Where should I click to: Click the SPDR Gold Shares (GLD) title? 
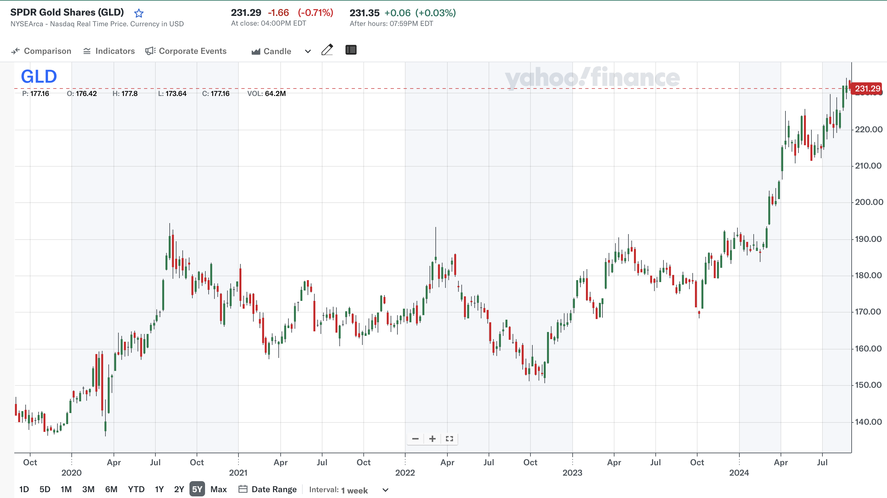[x=67, y=12]
